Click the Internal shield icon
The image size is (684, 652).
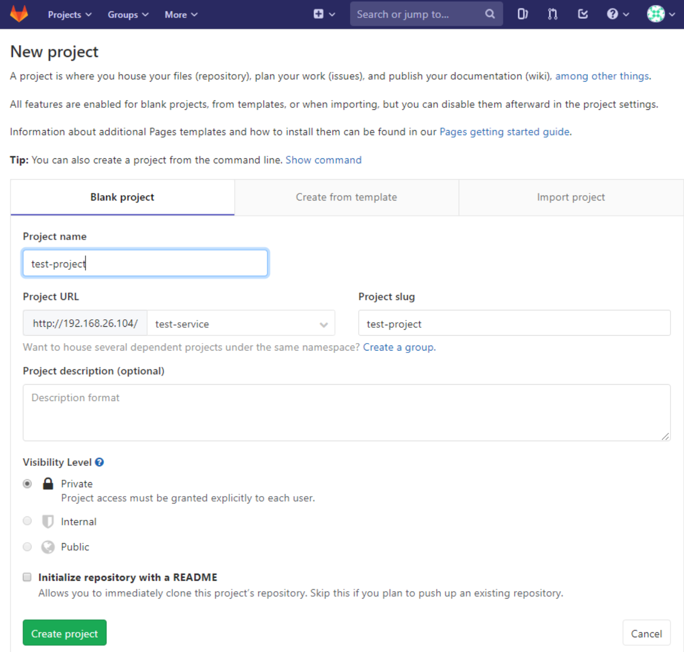click(x=48, y=521)
